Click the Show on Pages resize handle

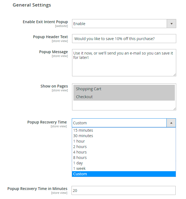tap(175, 109)
